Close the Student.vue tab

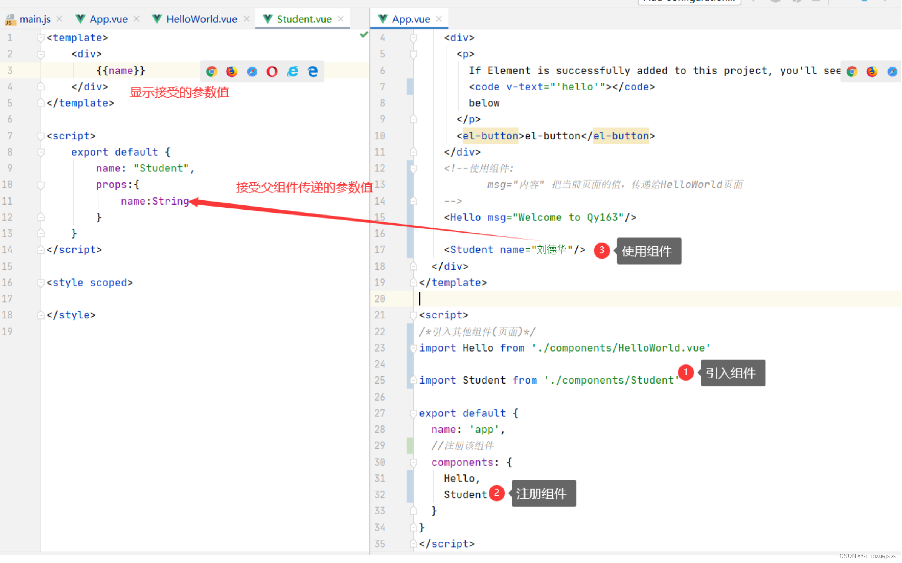[341, 19]
